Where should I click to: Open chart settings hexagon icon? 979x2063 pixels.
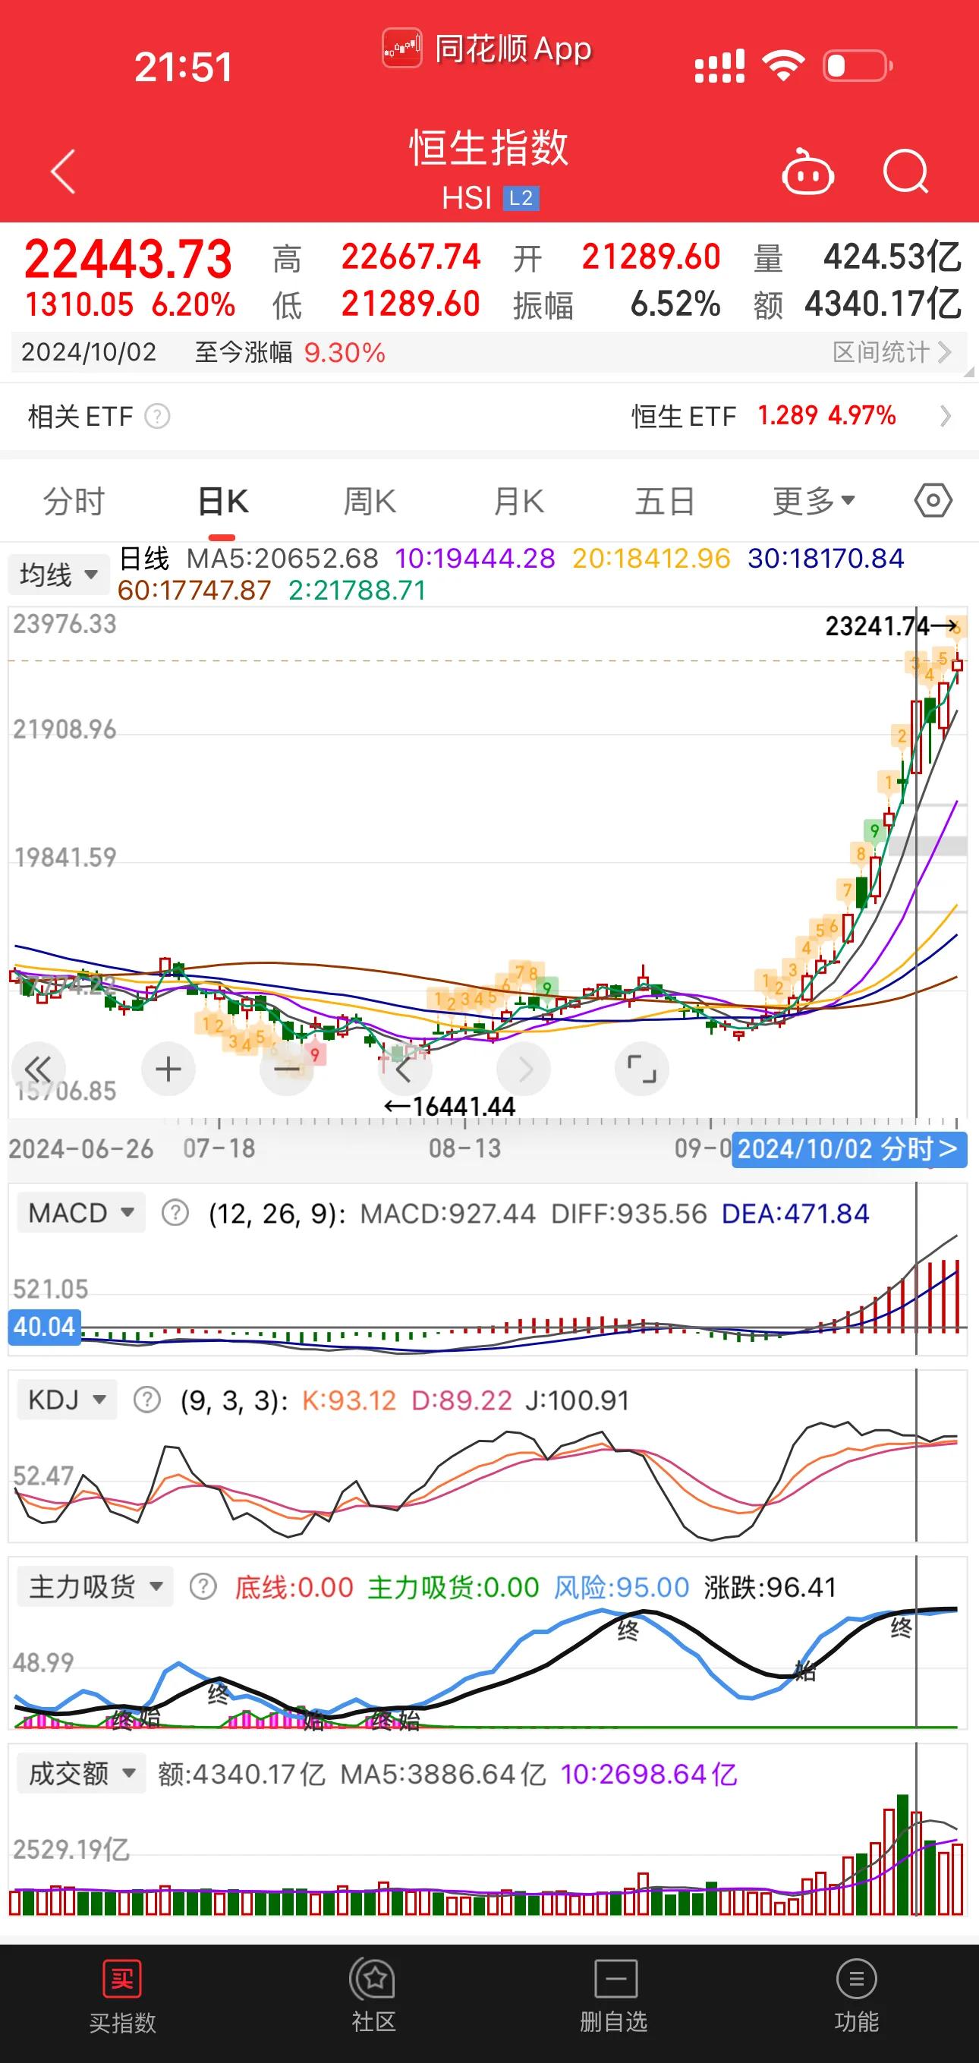pos(933,502)
